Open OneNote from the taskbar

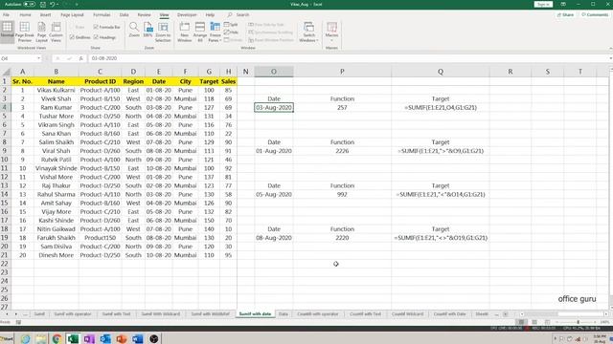(x=89, y=338)
